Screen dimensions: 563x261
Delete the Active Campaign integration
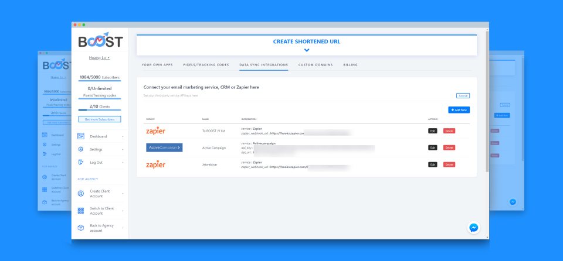tap(449, 147)
